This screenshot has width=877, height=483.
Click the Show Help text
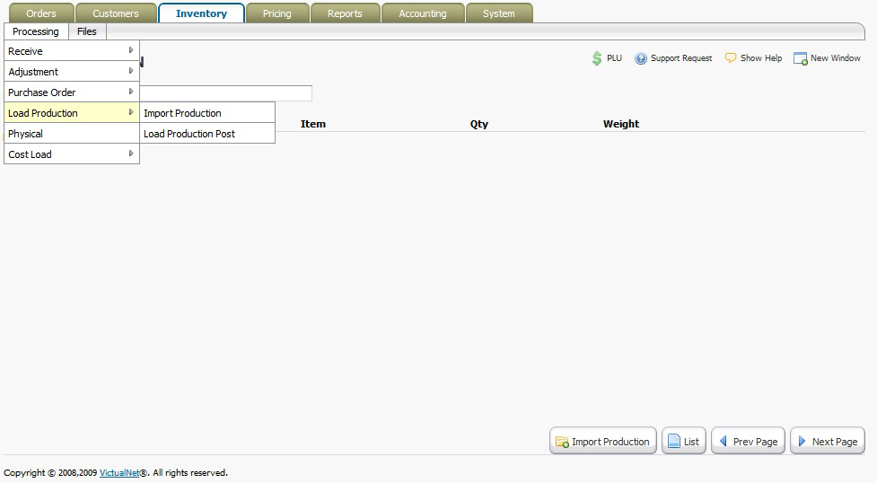(761, 58)
